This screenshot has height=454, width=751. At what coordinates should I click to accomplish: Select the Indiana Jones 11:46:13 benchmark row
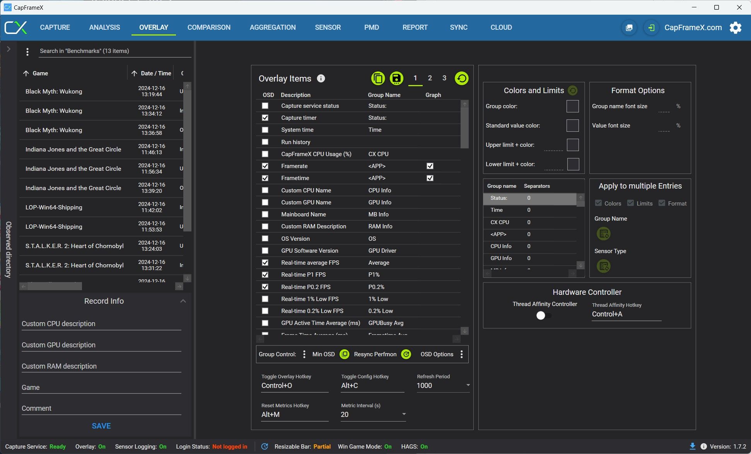101,150
